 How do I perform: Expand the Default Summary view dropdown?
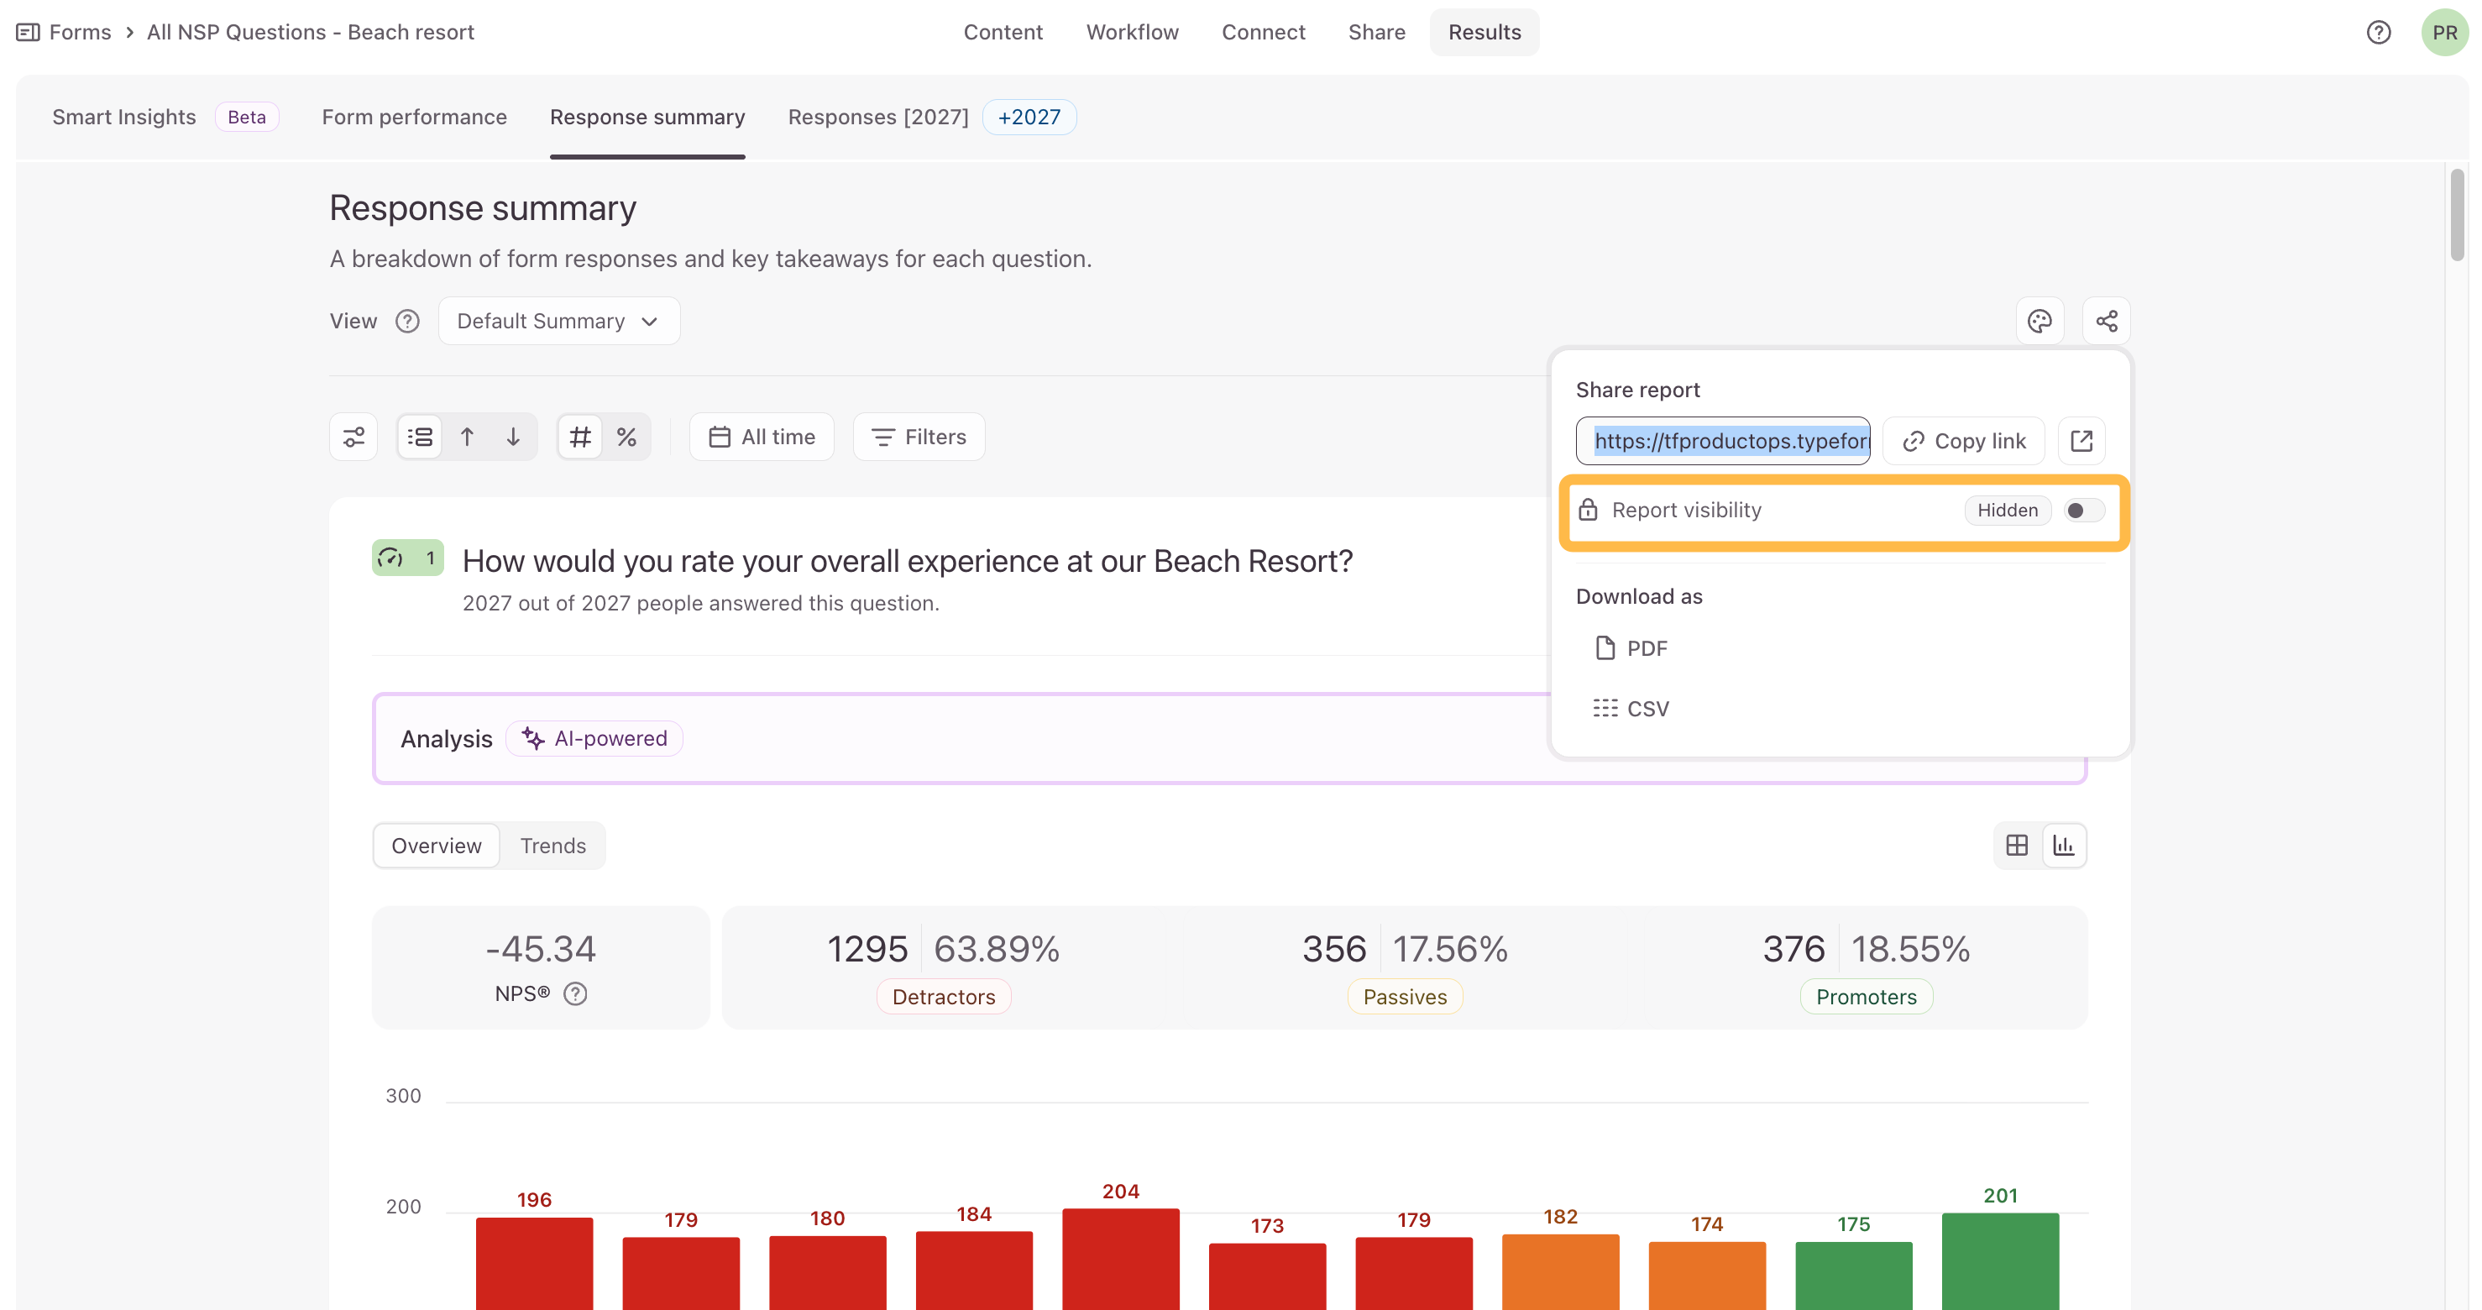coord(559,321)
